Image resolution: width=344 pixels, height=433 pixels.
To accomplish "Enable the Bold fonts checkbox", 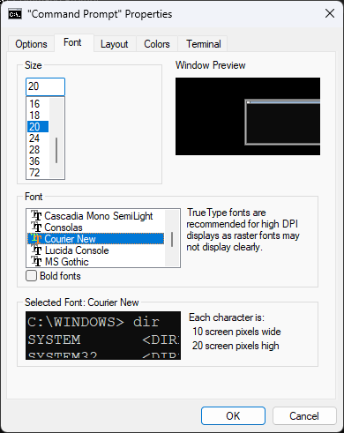I will pyautogui.click(x=32, y=276).
